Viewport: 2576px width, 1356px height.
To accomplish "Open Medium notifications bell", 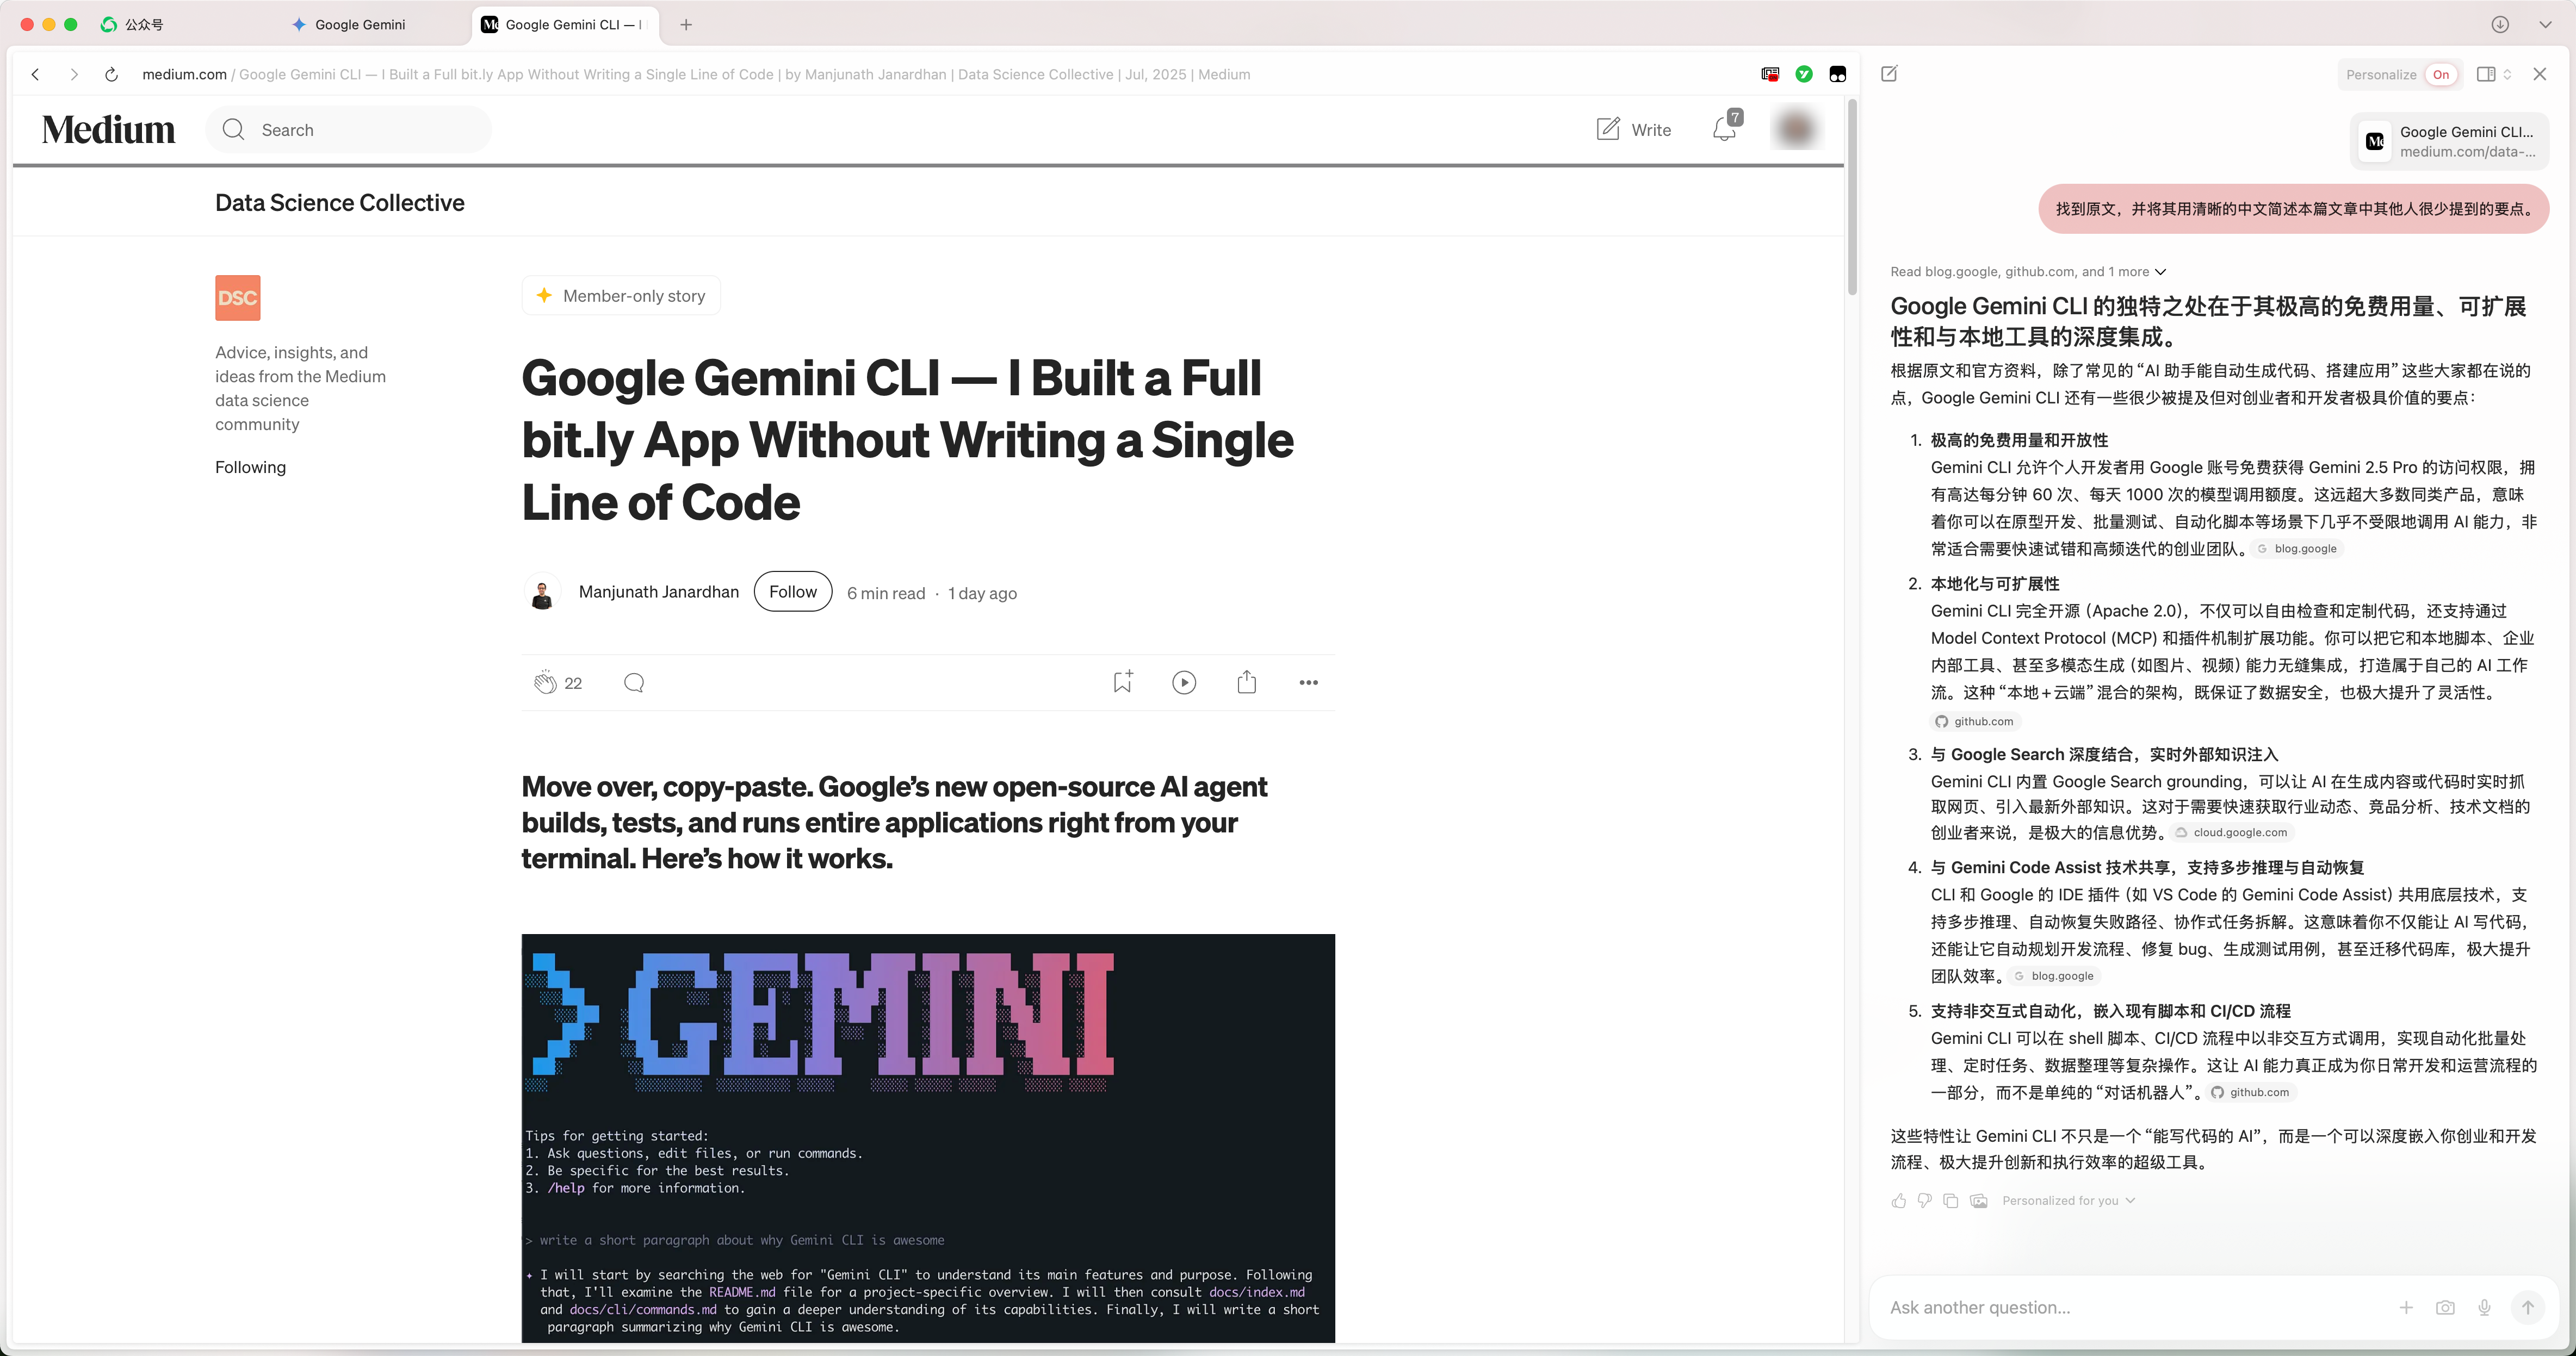I will [x=1725, y=129].
